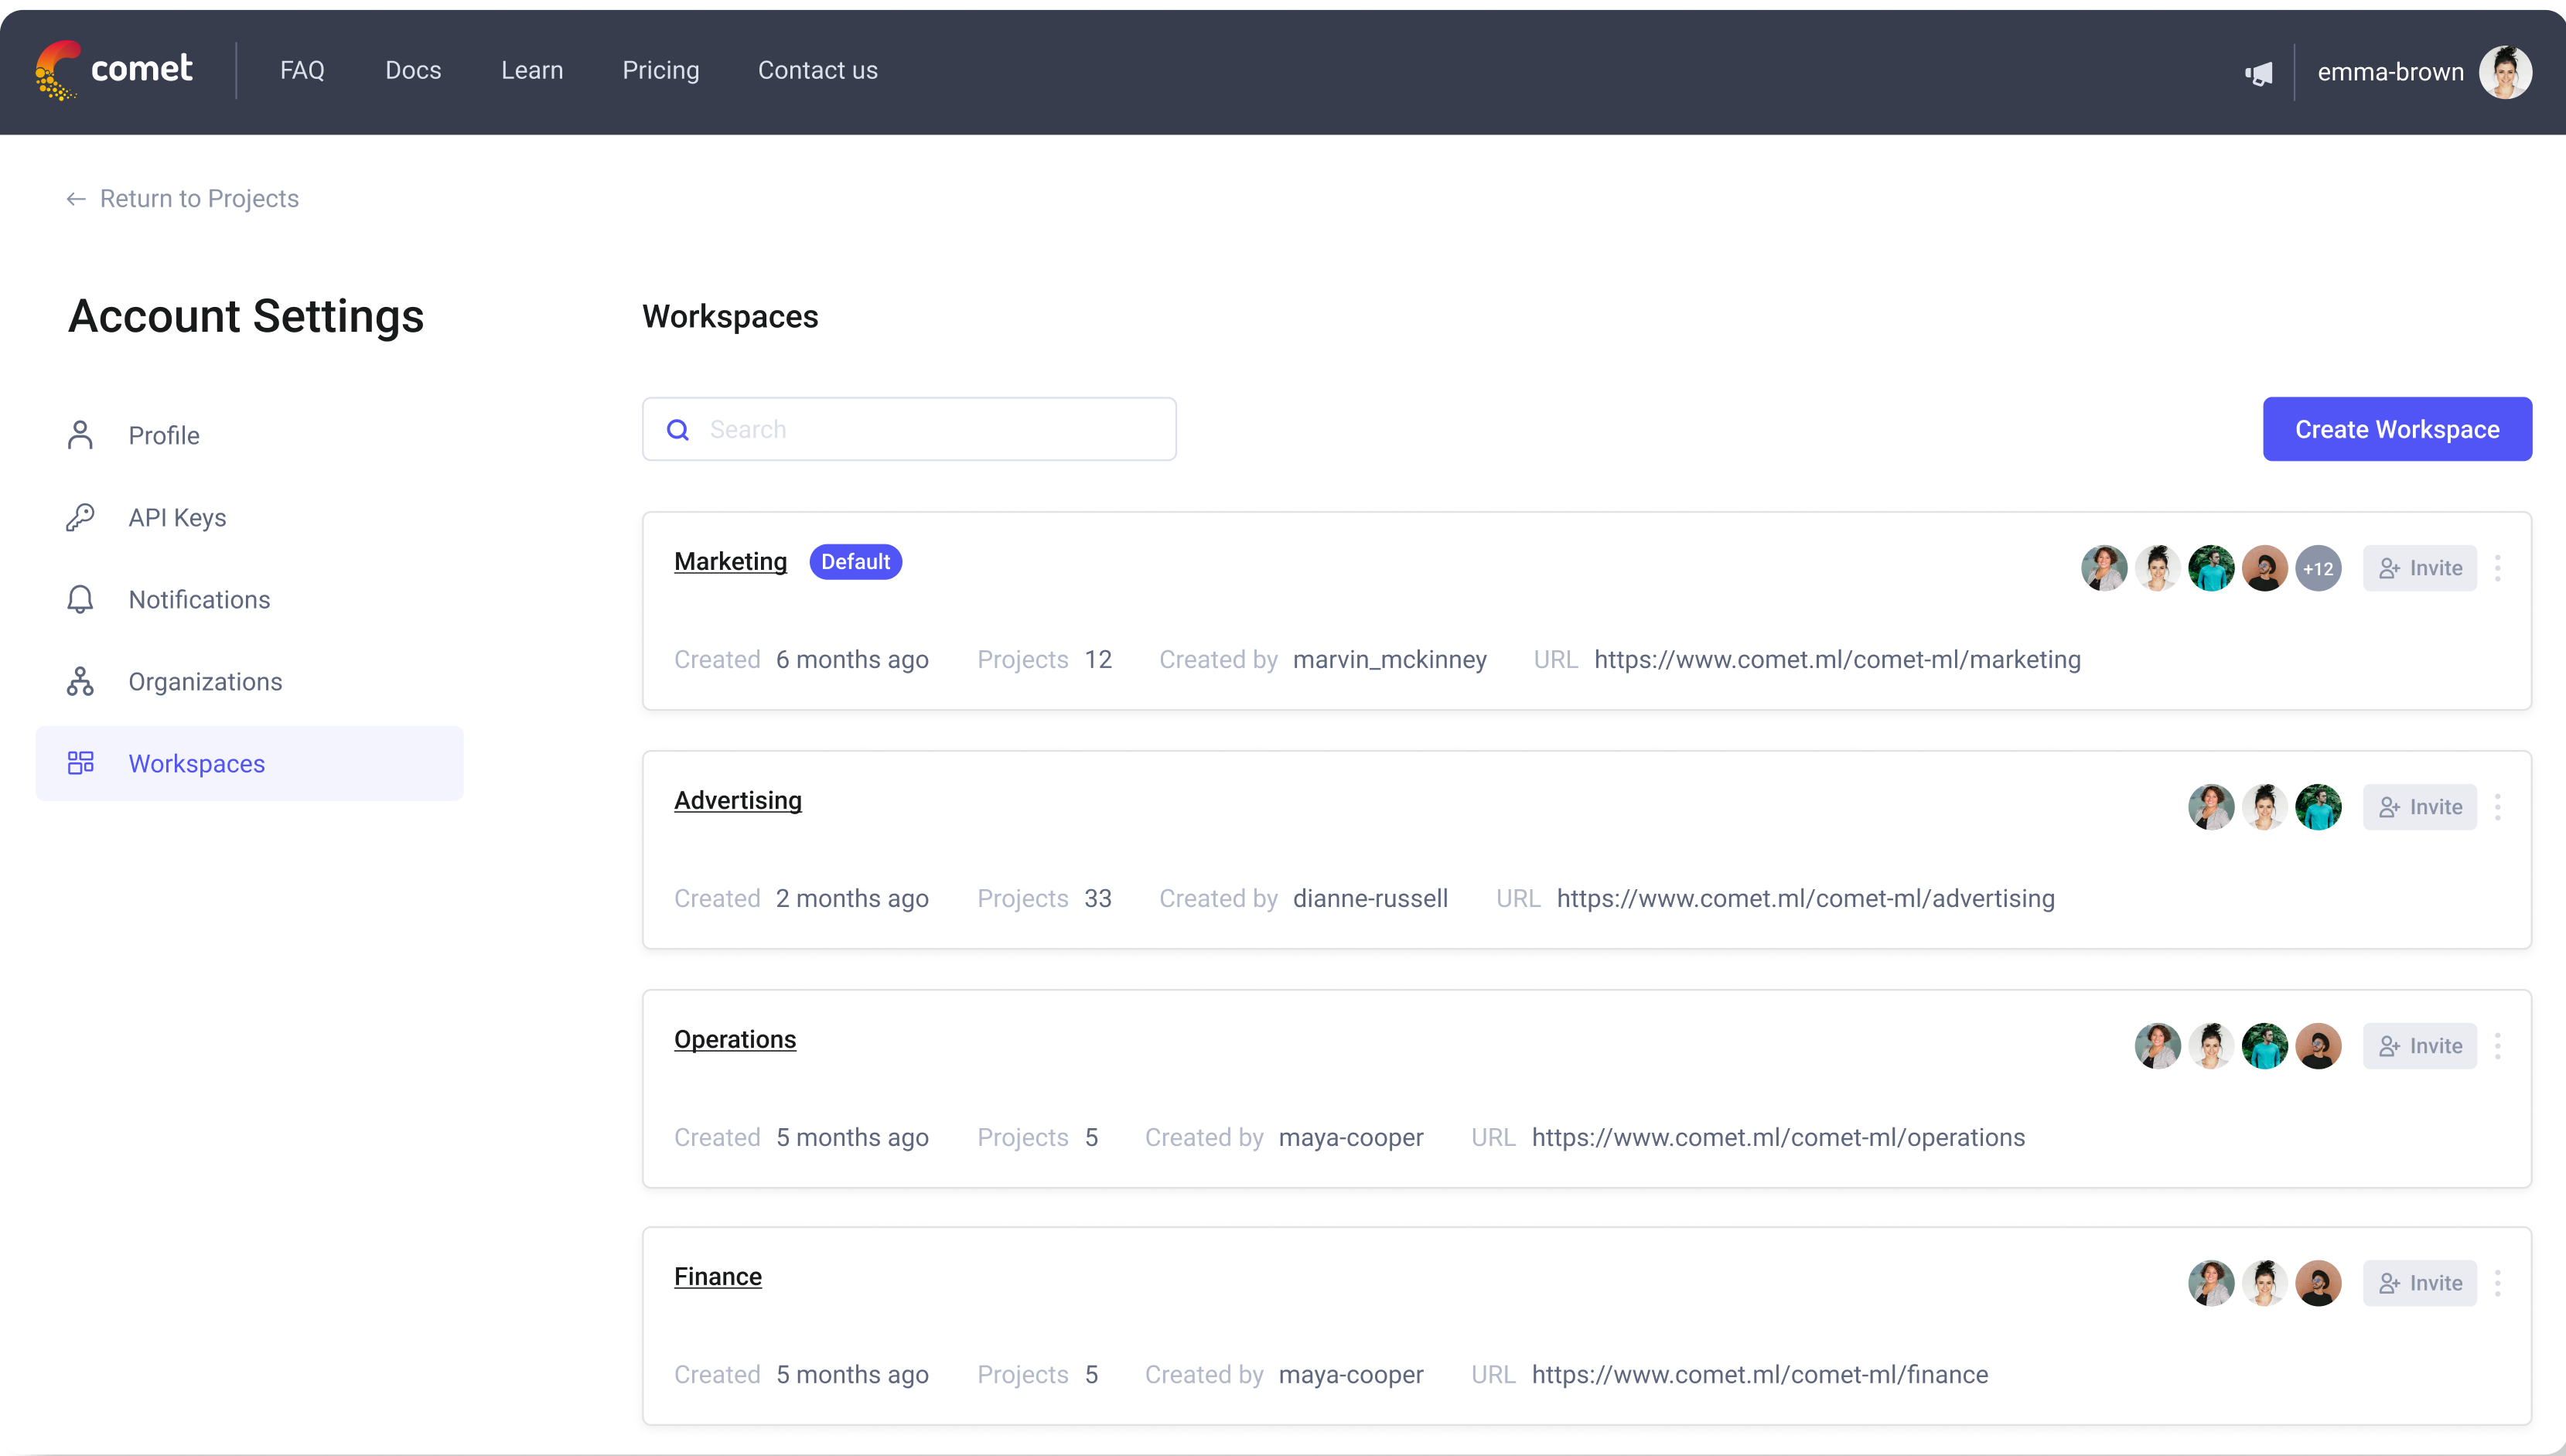Viewport: 2566px width, 1456px height.
Task: Click the search magnifier icon
Action: coord(678,430)
